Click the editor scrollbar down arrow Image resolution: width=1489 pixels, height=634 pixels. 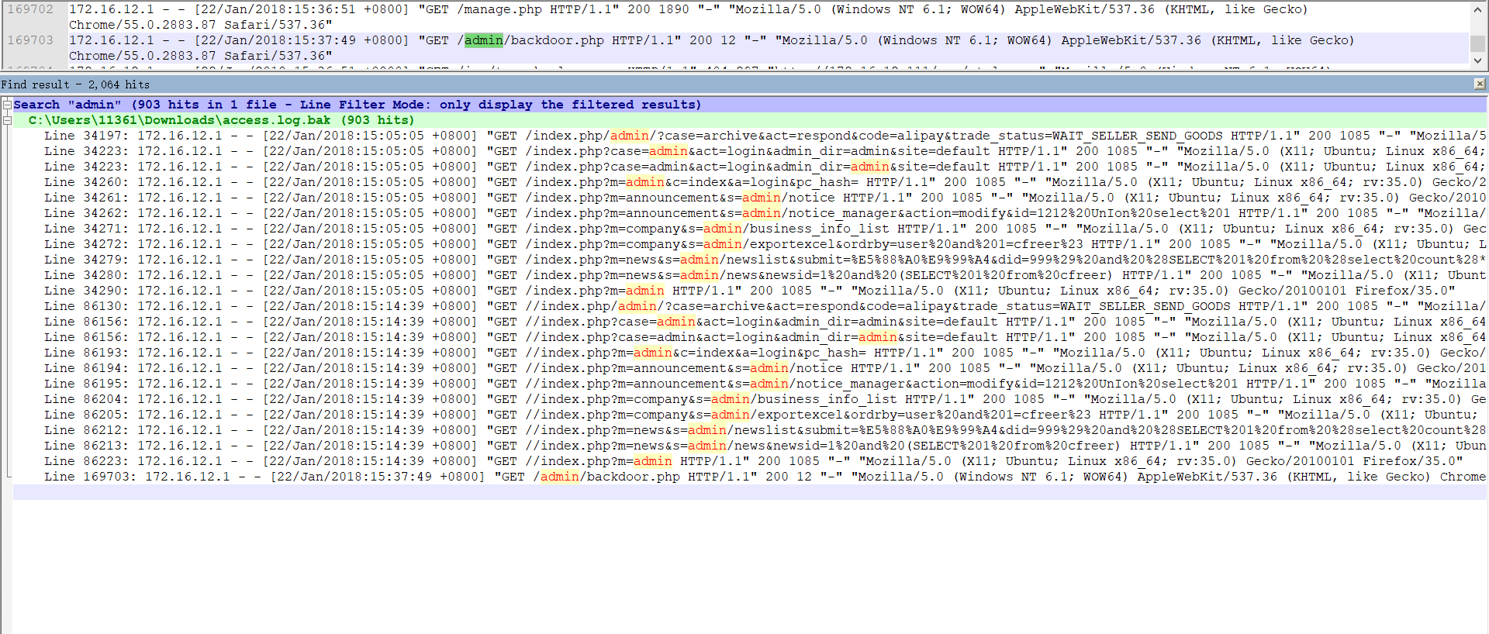pyautogui.click(x=1478, y=60)
